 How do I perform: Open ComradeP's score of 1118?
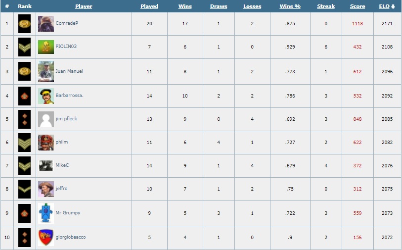(x=357, y=24)
